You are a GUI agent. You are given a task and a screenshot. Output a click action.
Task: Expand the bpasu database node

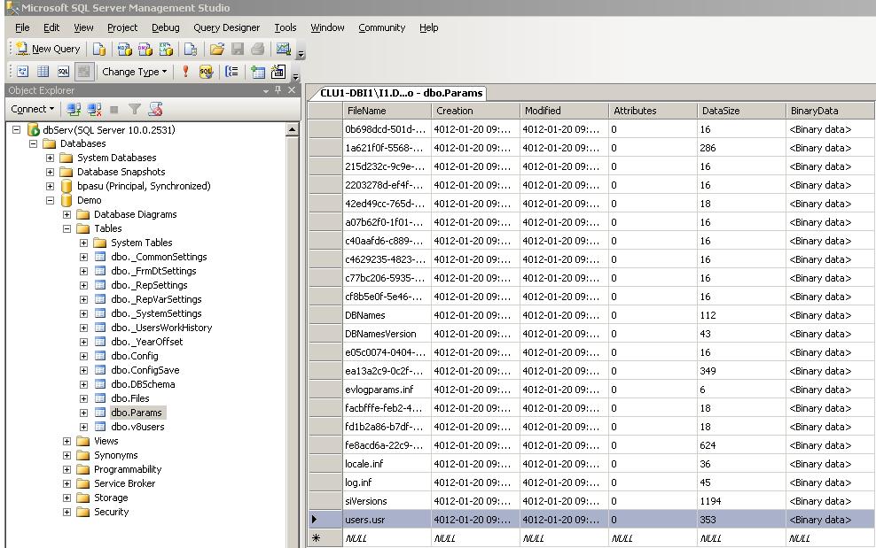coord(51,186)
